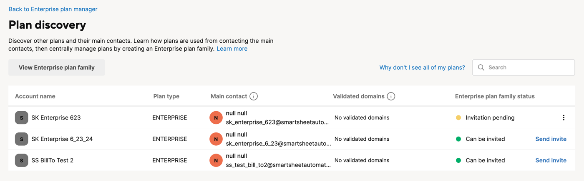
Task: Send invite to SS BillTo Test 2
Action: pyautogui.click(x=551, y=160)
